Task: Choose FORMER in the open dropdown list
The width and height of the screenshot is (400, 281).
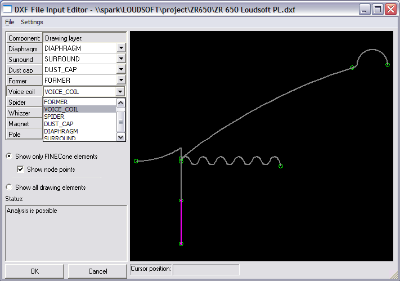Action: click(x=79, y=102)
